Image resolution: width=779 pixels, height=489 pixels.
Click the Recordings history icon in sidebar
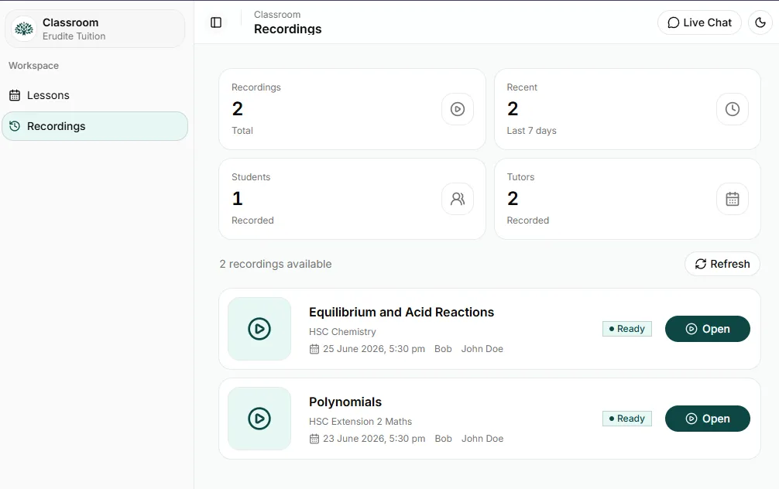15,126
